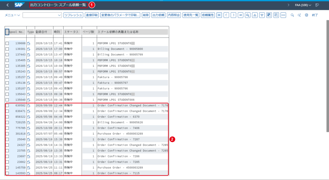Go back using the header back arrow
Viewport: 329px width, 180px height.
pos(8,5)
